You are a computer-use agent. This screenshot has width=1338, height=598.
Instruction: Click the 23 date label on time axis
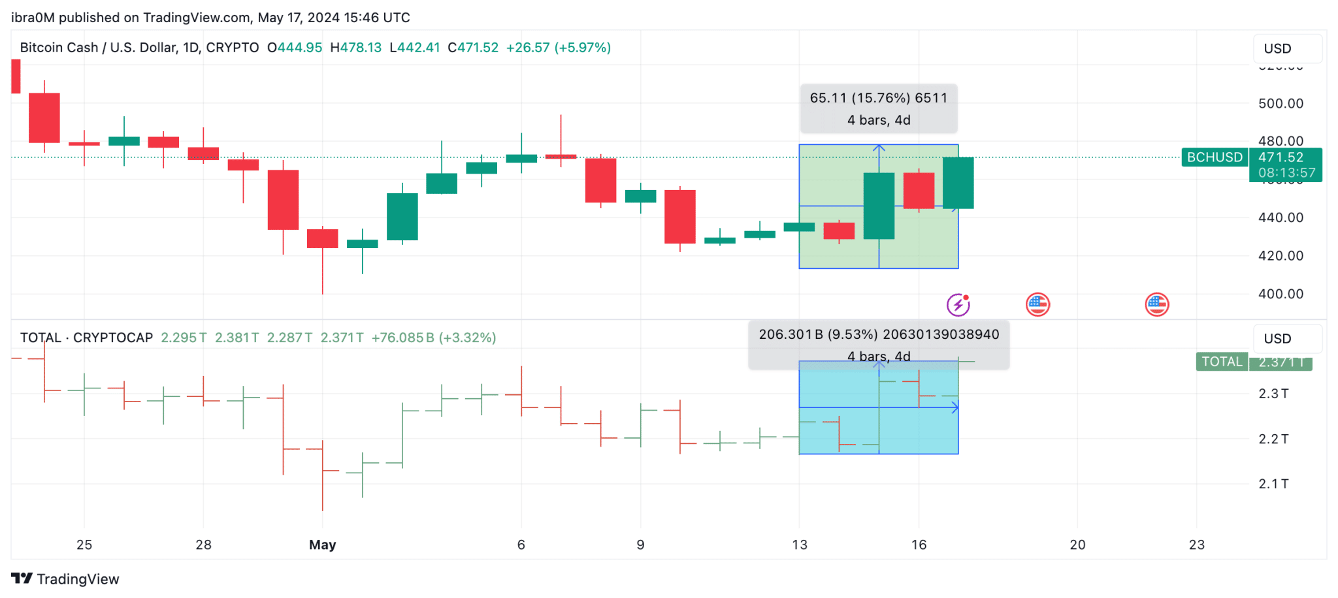click(1196, 544)
